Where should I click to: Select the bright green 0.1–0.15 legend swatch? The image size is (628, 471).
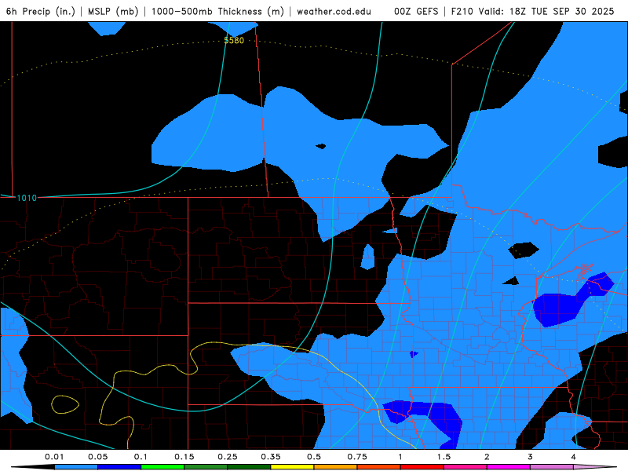[x=162, y=467]
